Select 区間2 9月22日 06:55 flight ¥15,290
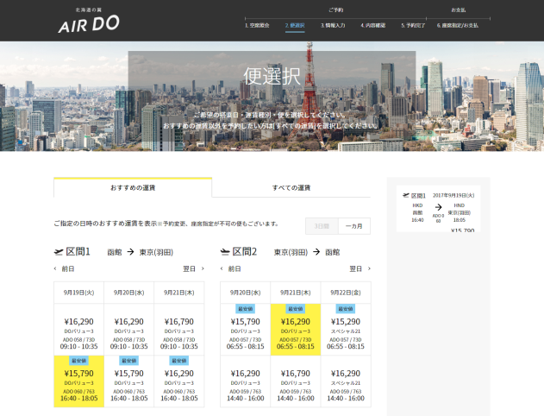This screenshot has width=544, height=416. click(346, 330)
